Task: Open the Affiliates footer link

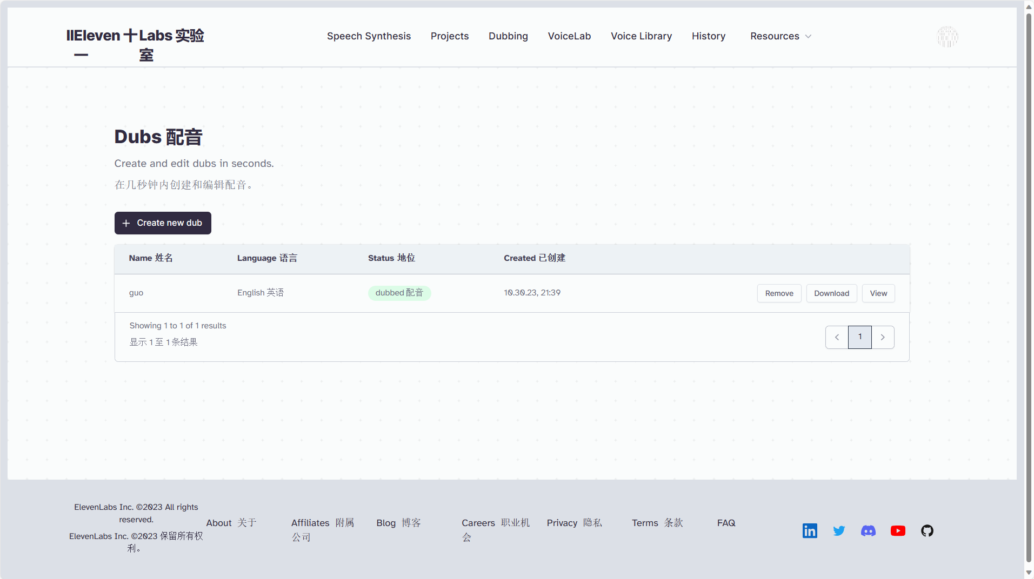Action: click(323, 530)
